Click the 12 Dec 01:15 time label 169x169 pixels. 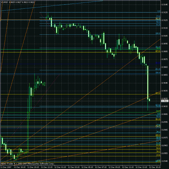60,167
